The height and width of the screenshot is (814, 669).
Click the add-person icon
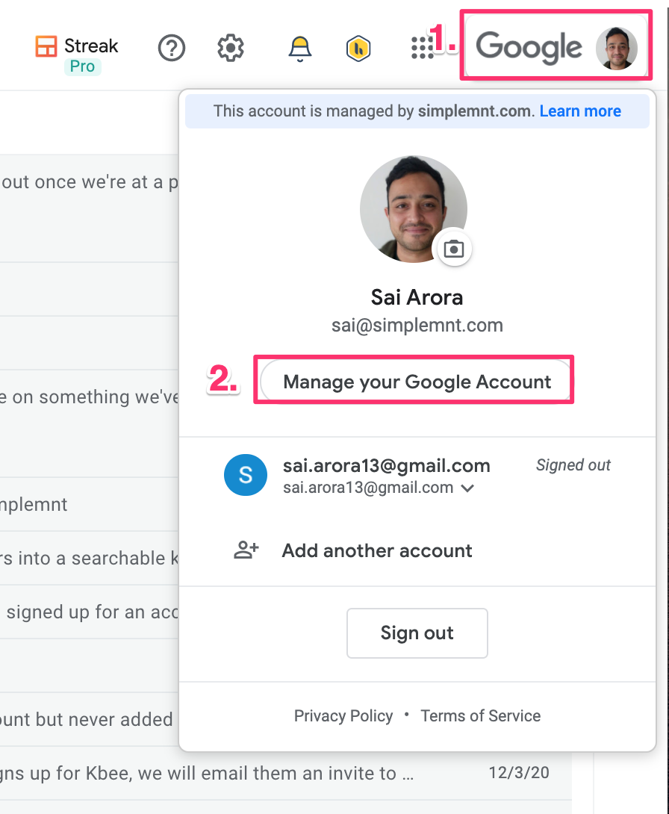246,550
